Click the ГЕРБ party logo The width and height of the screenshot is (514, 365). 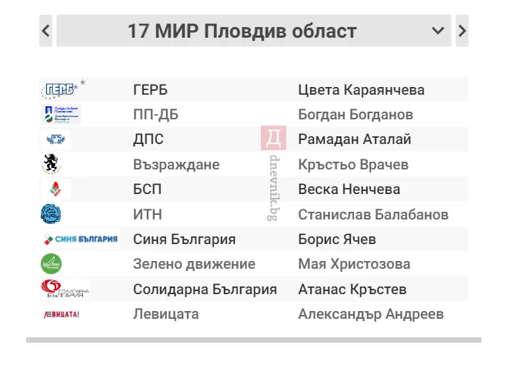[63, 89]
